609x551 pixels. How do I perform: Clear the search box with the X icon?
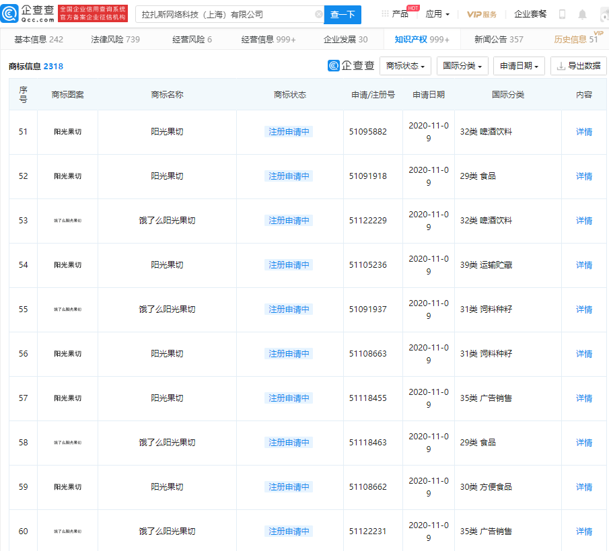(x=318, y=14)
